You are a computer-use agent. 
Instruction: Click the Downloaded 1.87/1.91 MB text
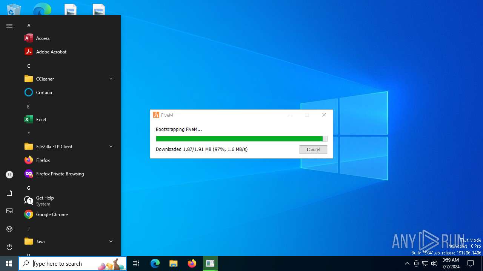(x=202, y=149)
